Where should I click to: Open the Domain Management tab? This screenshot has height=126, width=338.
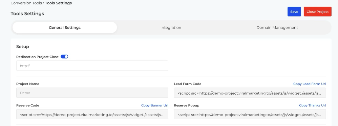click(277, 27)
